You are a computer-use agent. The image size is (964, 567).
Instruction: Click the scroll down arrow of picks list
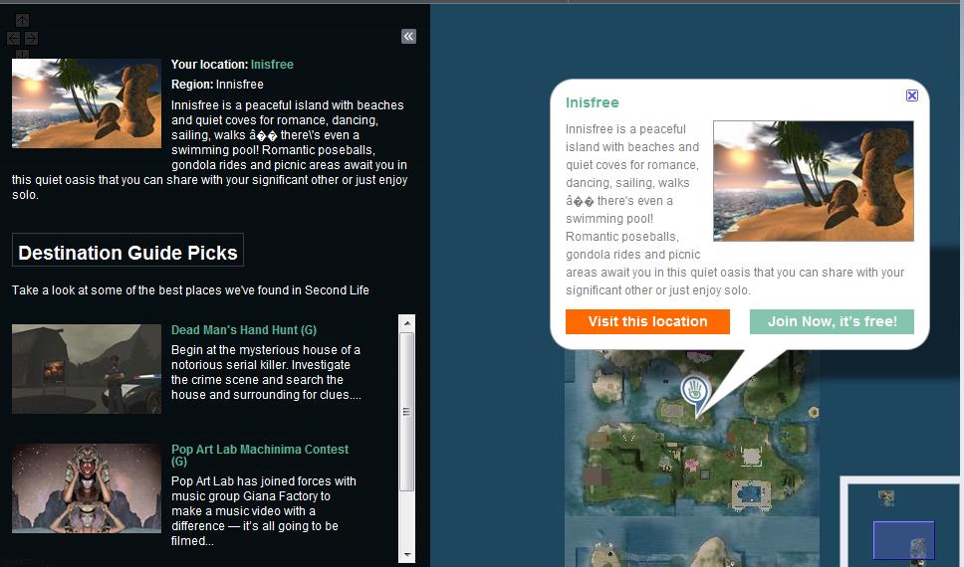406,554
